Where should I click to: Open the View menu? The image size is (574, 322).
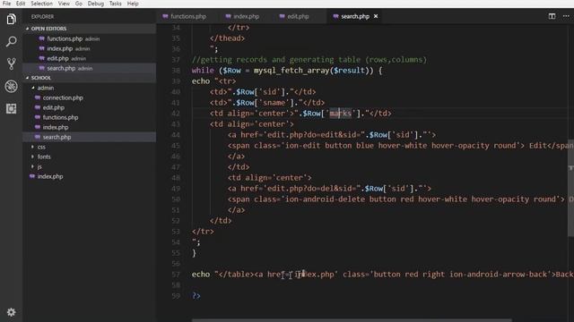click(64, 4)
